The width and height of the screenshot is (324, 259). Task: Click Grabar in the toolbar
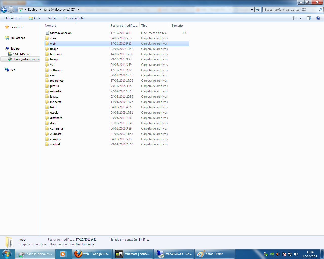point(52,18)
